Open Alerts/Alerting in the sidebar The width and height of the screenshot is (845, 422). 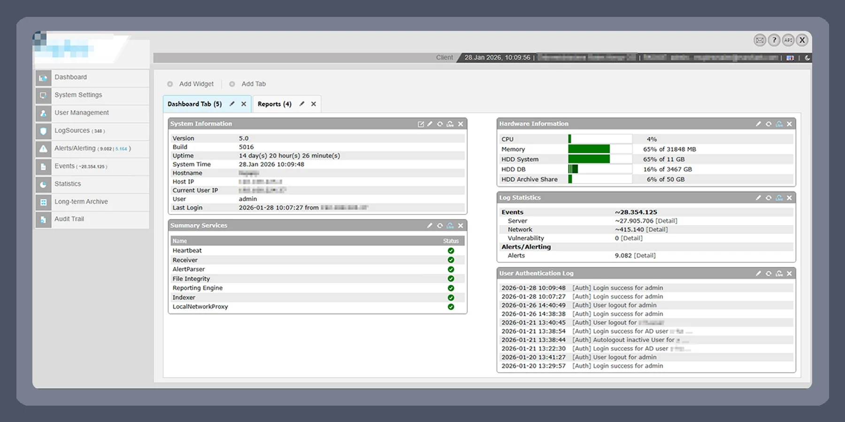(x=75, y=148)
